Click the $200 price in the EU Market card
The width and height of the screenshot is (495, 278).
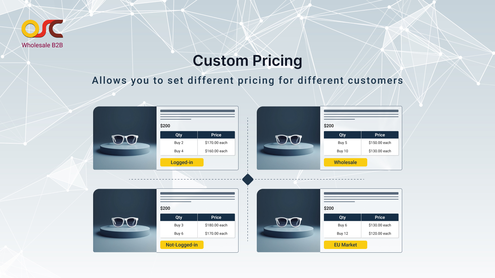tap(329, 208)
